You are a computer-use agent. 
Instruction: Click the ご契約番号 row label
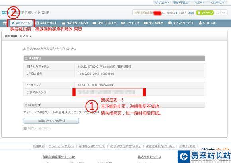(35, 74)
